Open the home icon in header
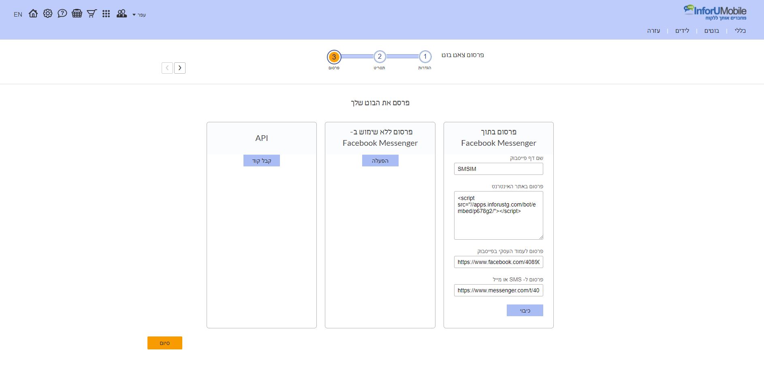Screen dimensions: 764x366 click(33, 14)
